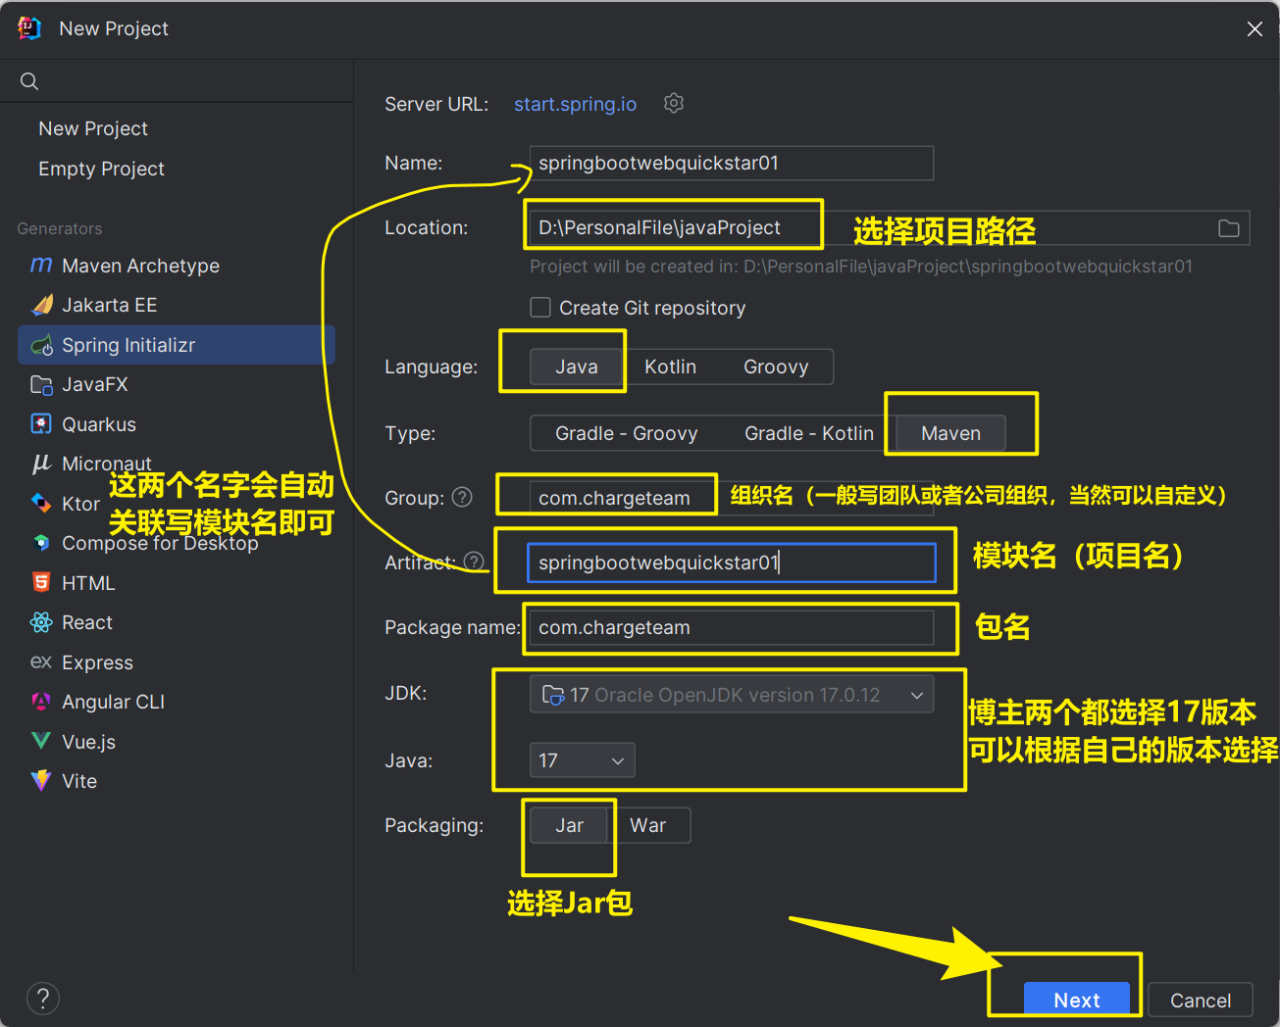
Task: Choose Gradle - Groovy build type
Action: (x=627, y=433)
